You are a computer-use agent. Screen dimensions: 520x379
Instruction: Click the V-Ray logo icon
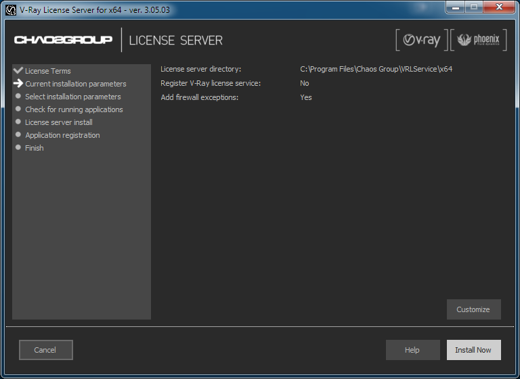pos(421,41)
